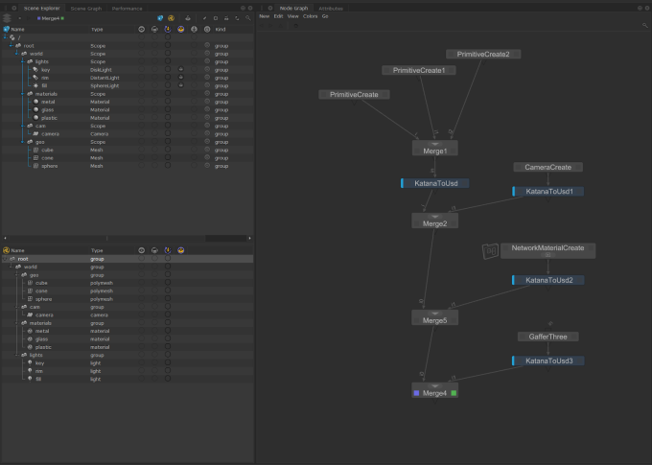Click the USD cube icon in Scene Explorer toolbar

[159, 18]
